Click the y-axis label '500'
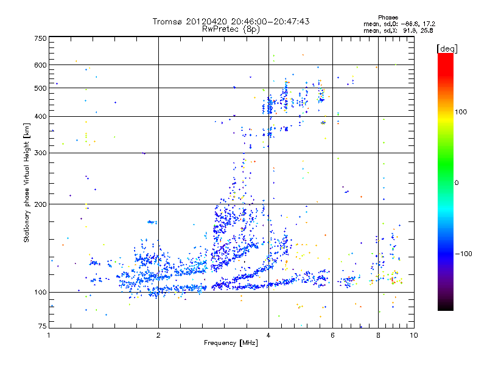The width and height of the screenshot is (487, 365). pos(40,88)
